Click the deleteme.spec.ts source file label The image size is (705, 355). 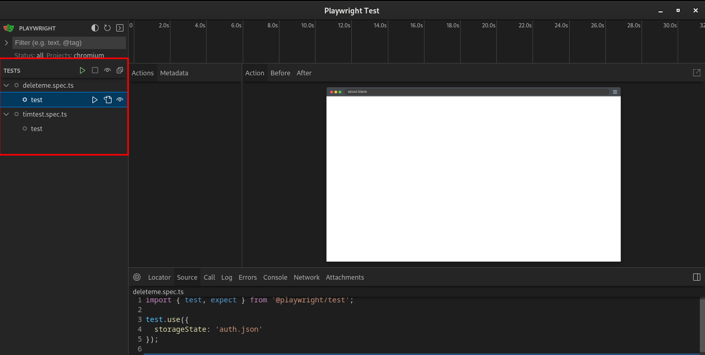click(158, 292)
